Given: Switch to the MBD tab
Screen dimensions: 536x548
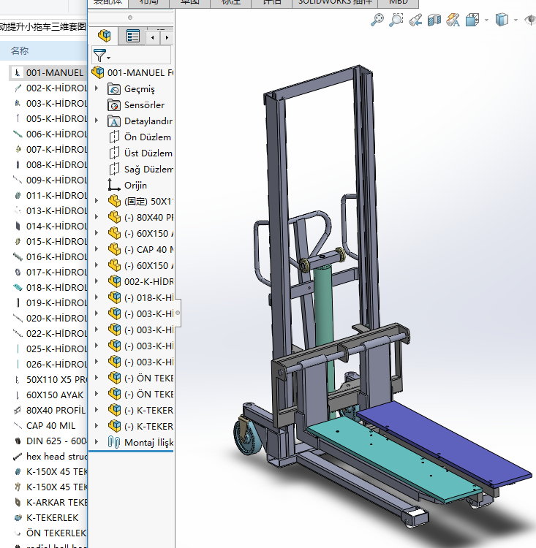Looking at the screenshot, I should [399, 2].
